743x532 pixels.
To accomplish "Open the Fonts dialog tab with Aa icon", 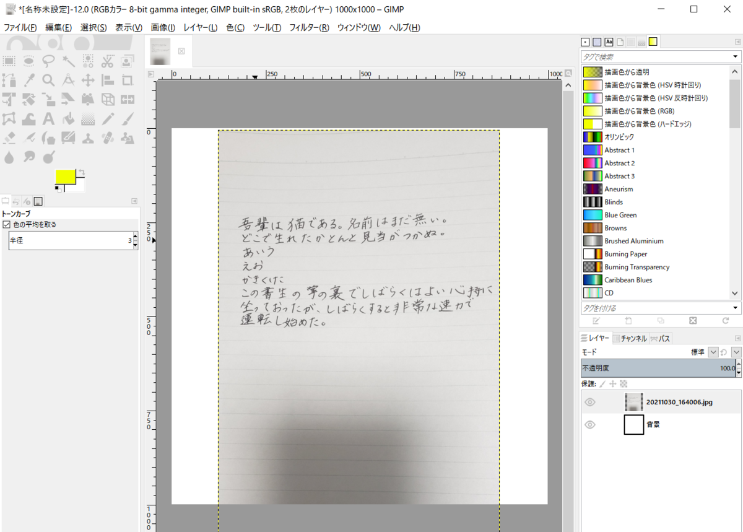I will coord(609,41).
